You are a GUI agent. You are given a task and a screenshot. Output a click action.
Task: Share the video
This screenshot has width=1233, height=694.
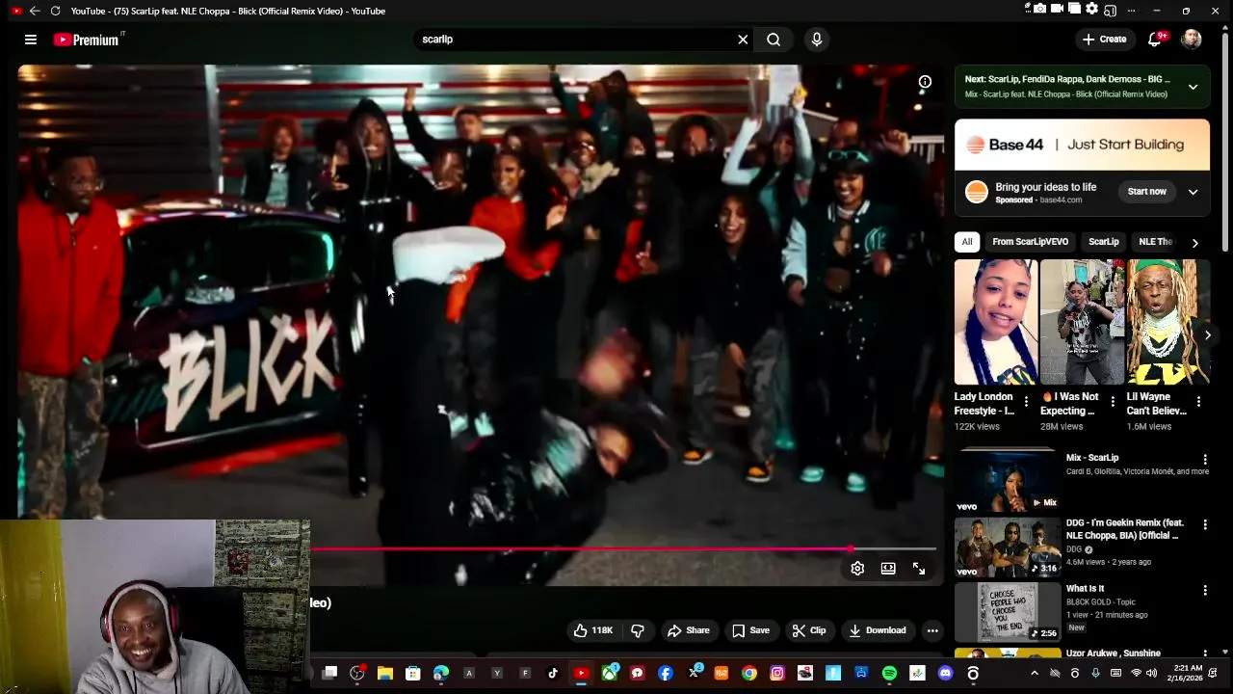coord(689,630)
